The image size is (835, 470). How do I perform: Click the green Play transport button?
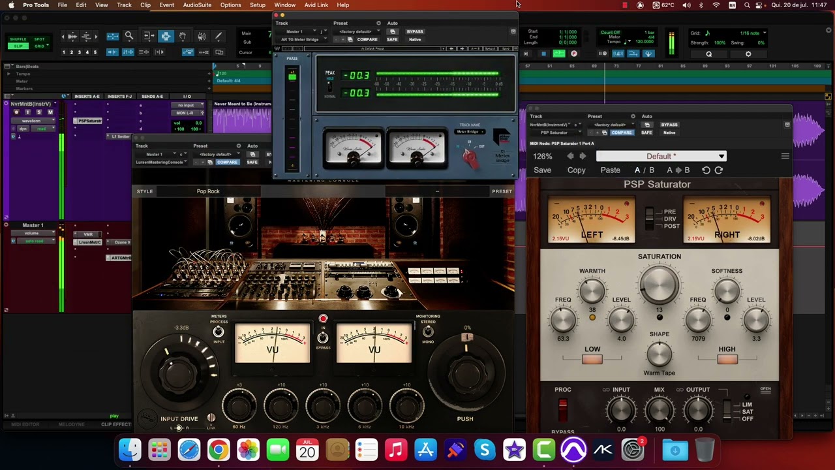(x=559, y=54)
